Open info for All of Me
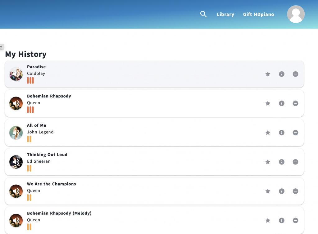Image resolution: width=318 pixels, height=234 pixels. 281,133
